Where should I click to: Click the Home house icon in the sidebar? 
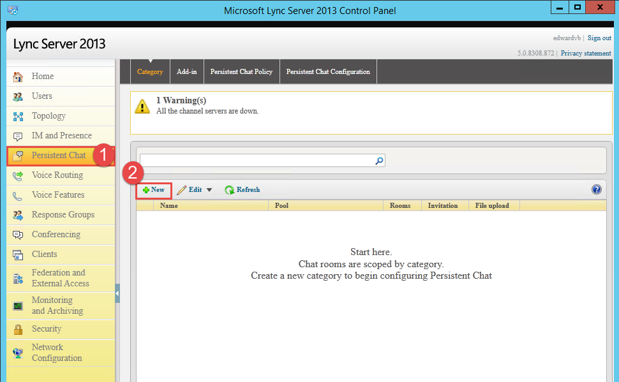tap(18, 77)
